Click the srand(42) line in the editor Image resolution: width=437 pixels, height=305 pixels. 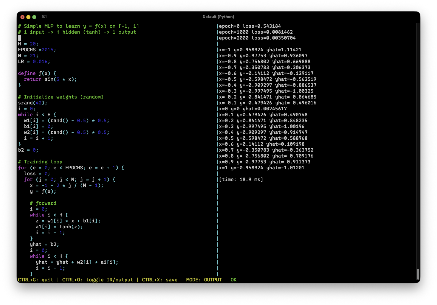click(33, 103)
